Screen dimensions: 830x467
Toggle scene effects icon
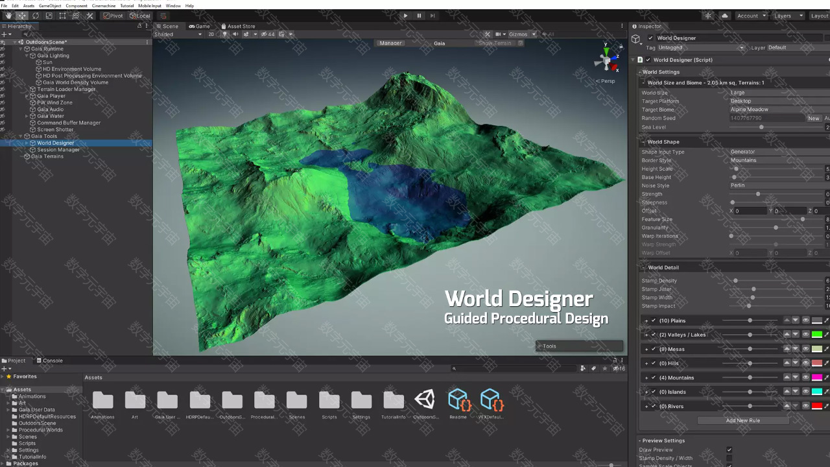coord(246,34)
